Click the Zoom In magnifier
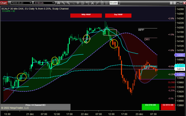The height and width of the screenshot is (116, 186). coord(68,3)
